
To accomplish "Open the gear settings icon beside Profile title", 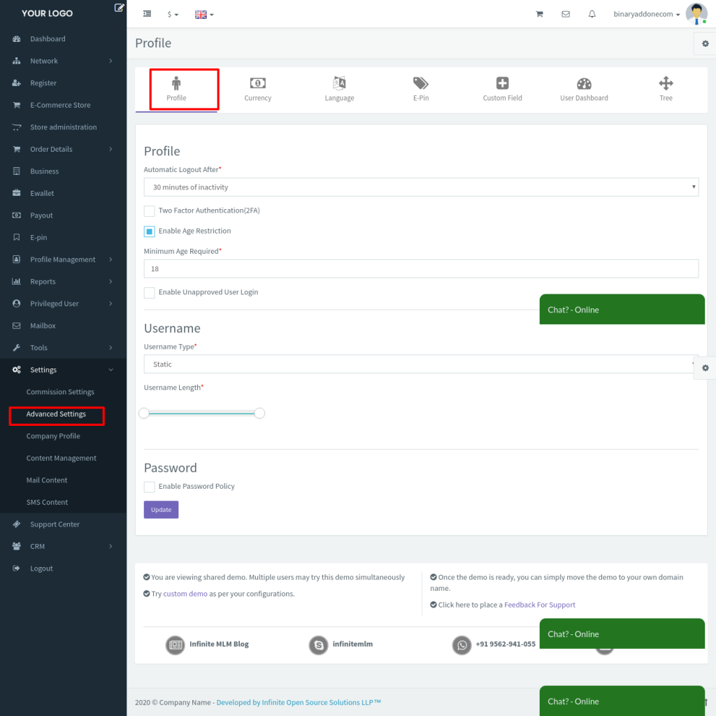I will click(705, 44).
